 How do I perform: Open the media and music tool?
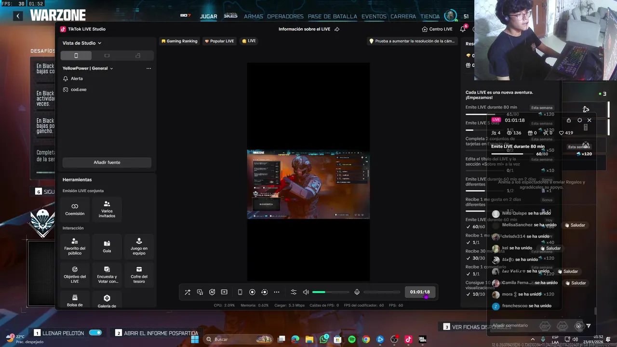click(x=200, y=292)
